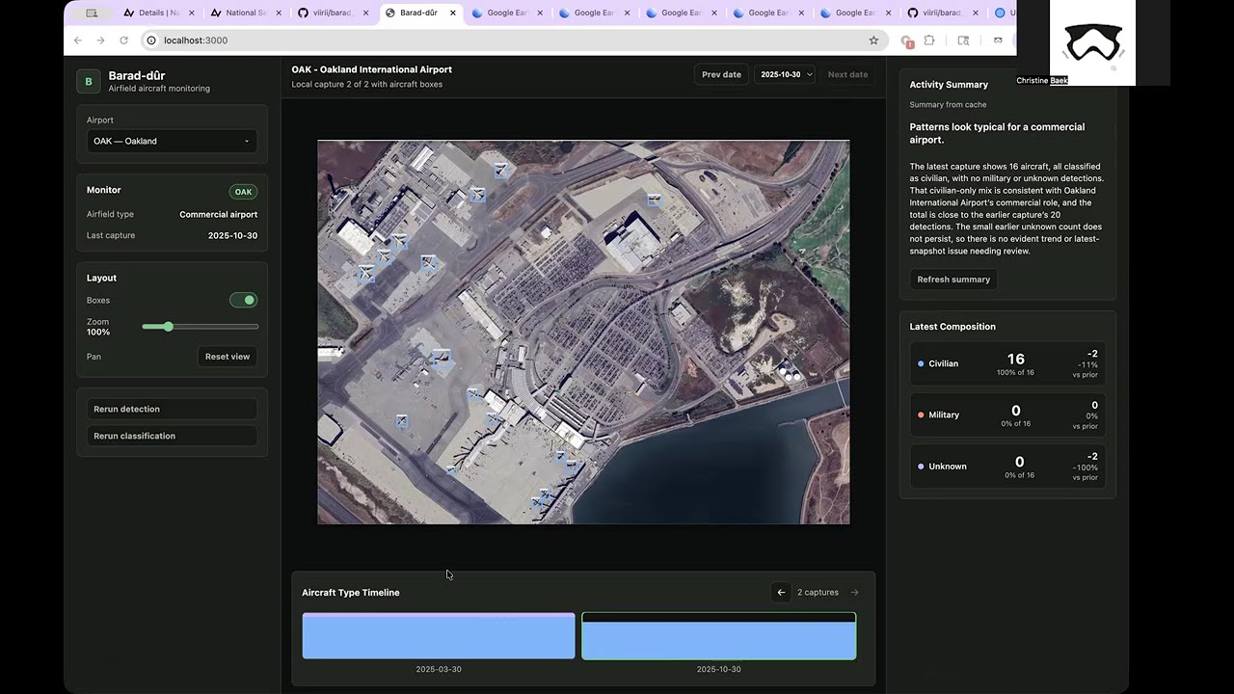Open the capture date dropdown 2025-10-30
The width and height of the screenshot is (1234, 694).
[x=785, y=74]
